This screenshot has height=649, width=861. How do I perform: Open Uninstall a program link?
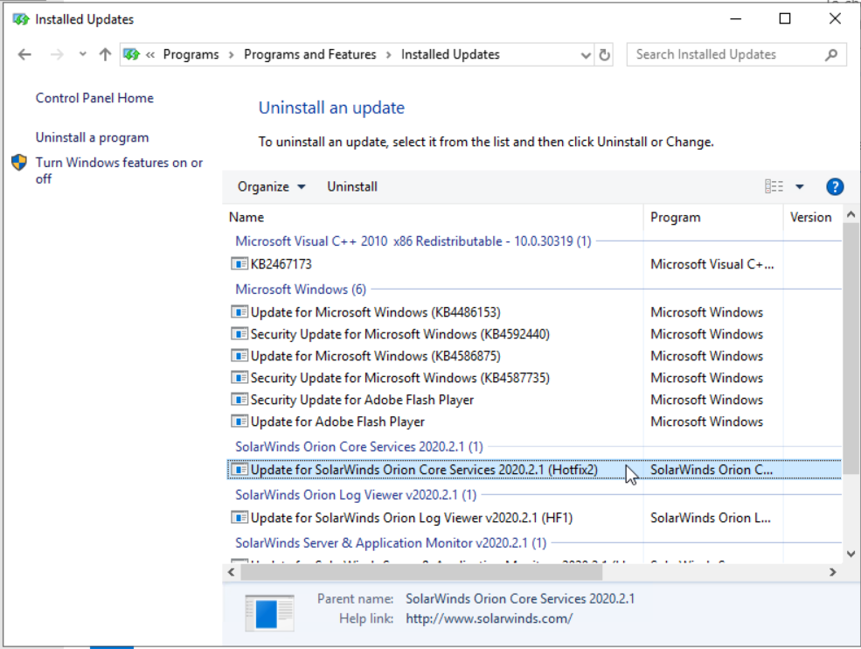click(x=93, y=137)
